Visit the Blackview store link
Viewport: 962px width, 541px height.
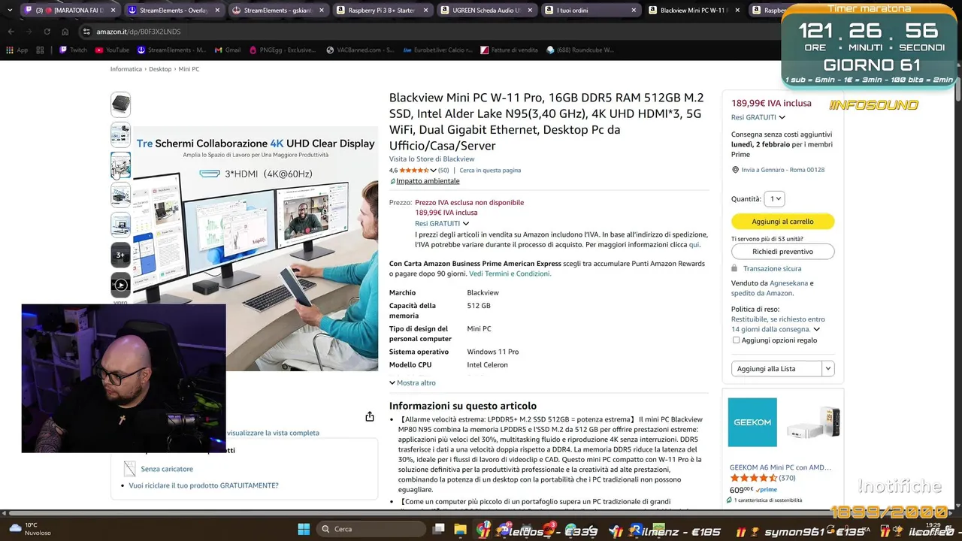pos(431,159)
